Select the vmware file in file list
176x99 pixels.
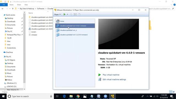pos(34,35)
